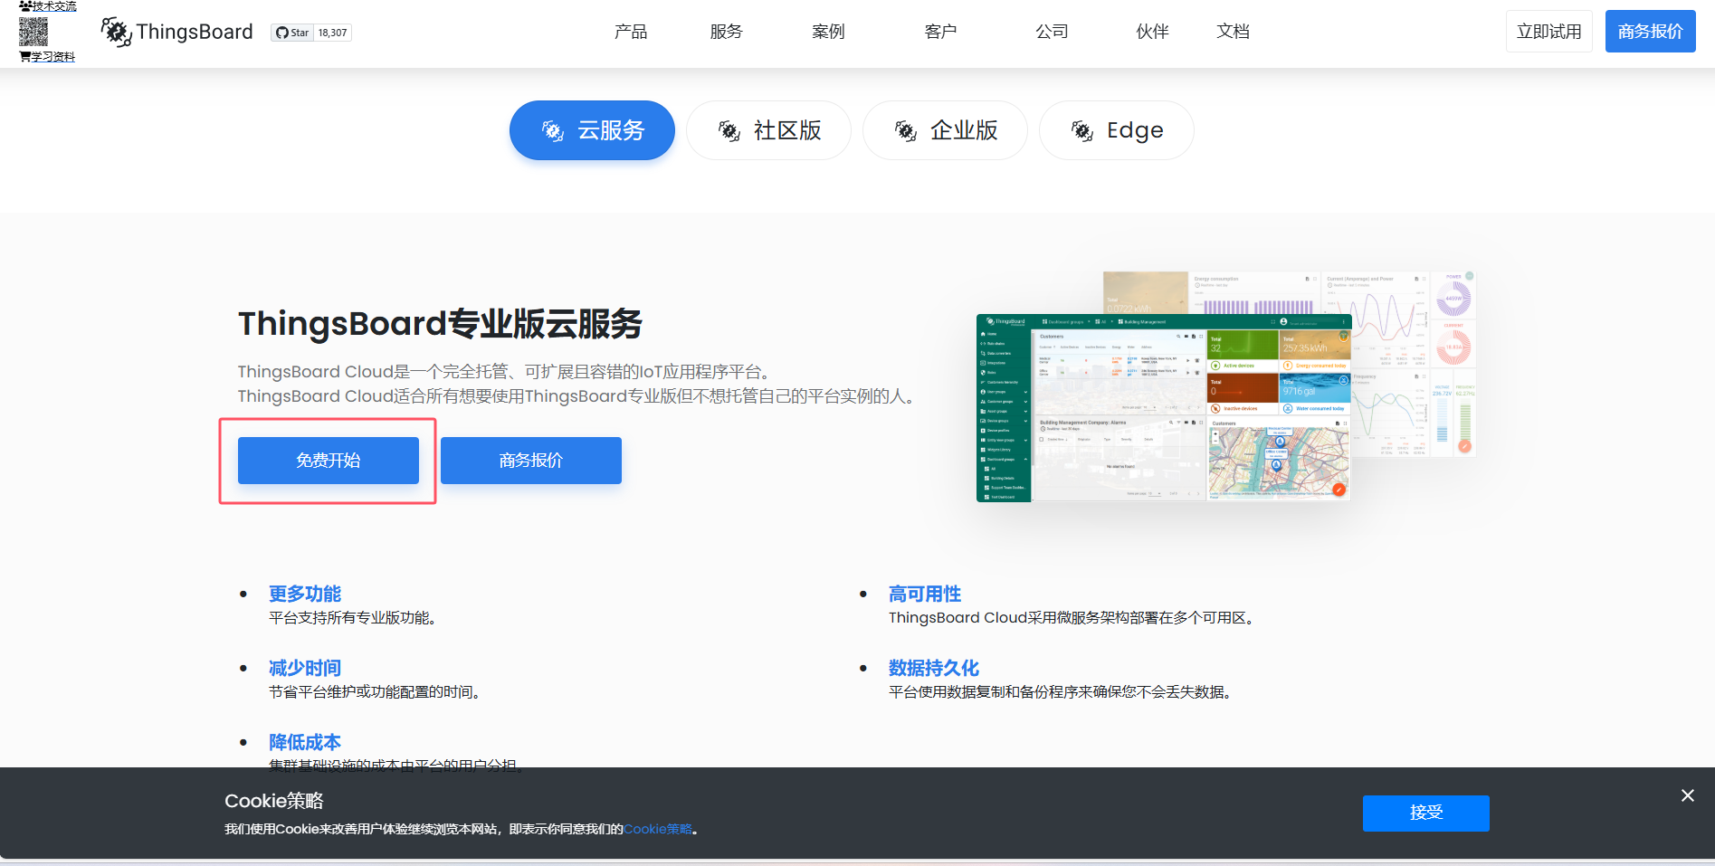Open the 降低成本 link
Viewport: 1715px width, 866px height.
pyautogui.click(x=305, y=742)
